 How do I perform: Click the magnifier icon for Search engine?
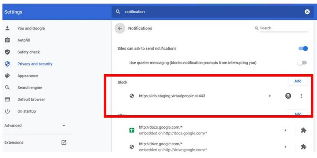pos(7,88)
